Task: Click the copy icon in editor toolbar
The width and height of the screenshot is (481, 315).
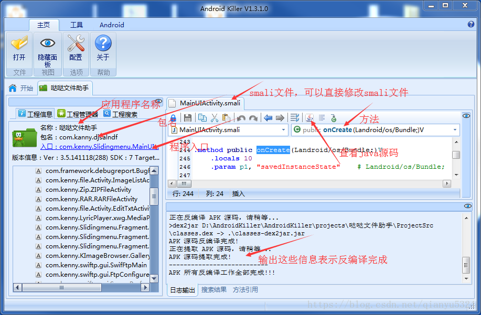Action: [x=202, y=117]
